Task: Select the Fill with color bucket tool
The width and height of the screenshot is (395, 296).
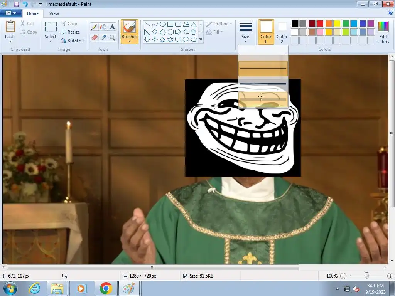Action: point(103,27)
